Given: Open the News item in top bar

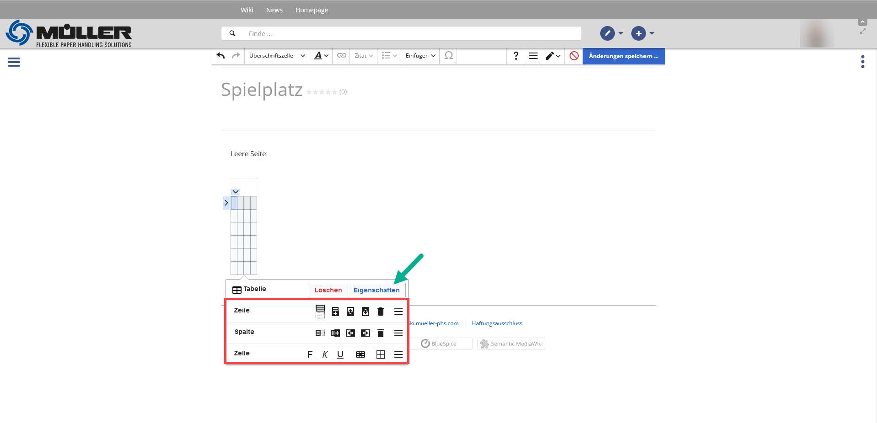Looking at the screenshot, I should pos(274,10).
